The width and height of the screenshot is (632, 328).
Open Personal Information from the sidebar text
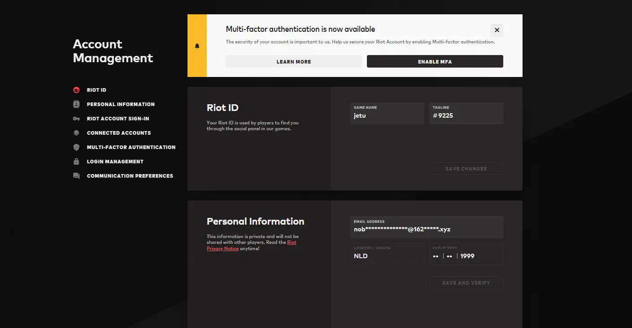click(x=120, y=104)
